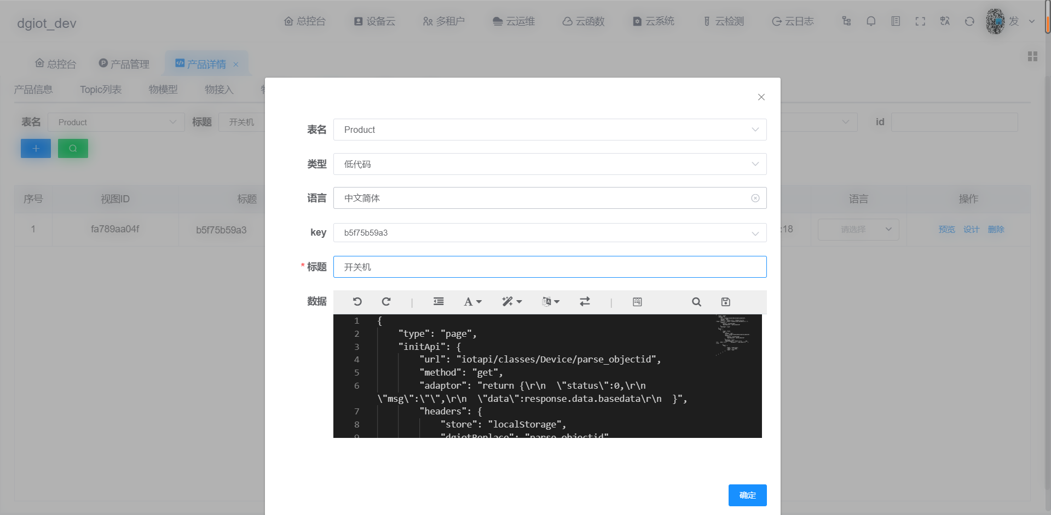Close the dialog with the X icon

coord(761,97)
